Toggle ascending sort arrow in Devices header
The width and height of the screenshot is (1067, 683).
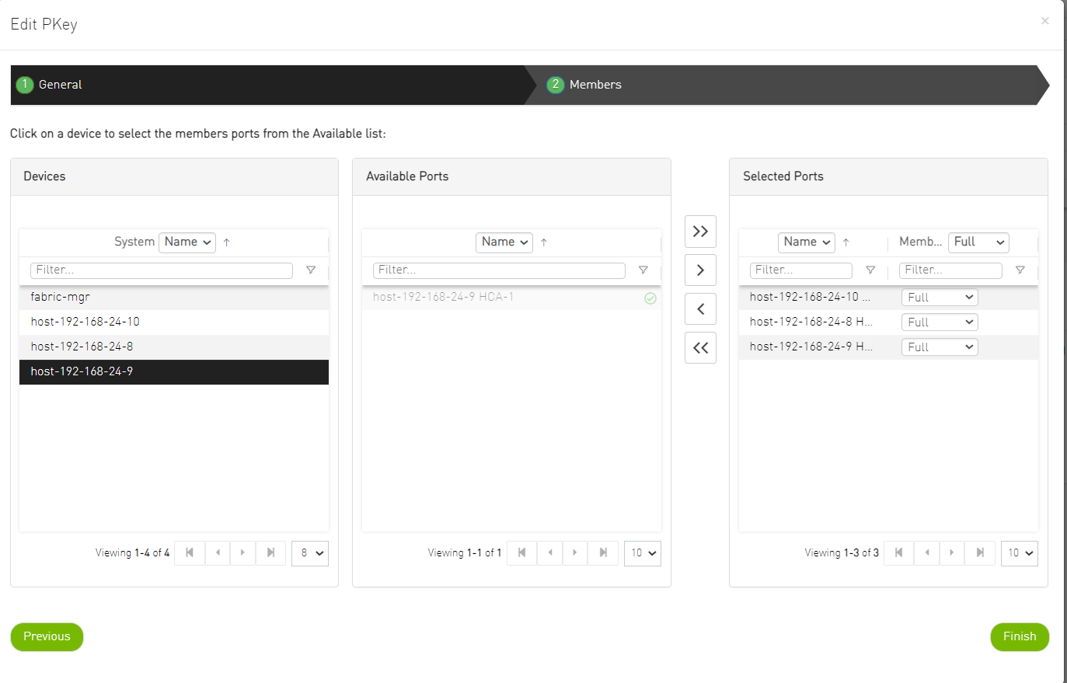pos(227,242)
